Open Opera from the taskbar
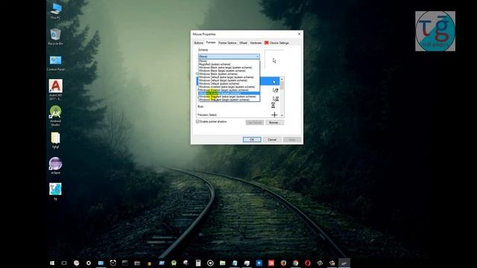477x268 pixels. (308, 263)
